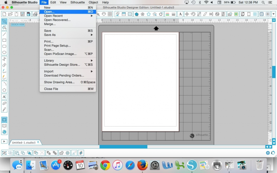Click the Eraser tool

tap(4, 103)
